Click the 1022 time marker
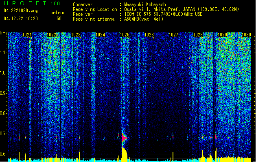The image size is (256, 162). (x=51, y=35)
